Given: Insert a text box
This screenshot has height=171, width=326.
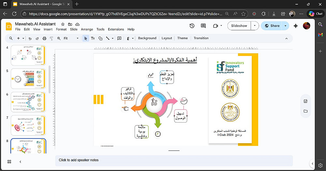Looking at the screenshot, I should click(x=93, y=38).
